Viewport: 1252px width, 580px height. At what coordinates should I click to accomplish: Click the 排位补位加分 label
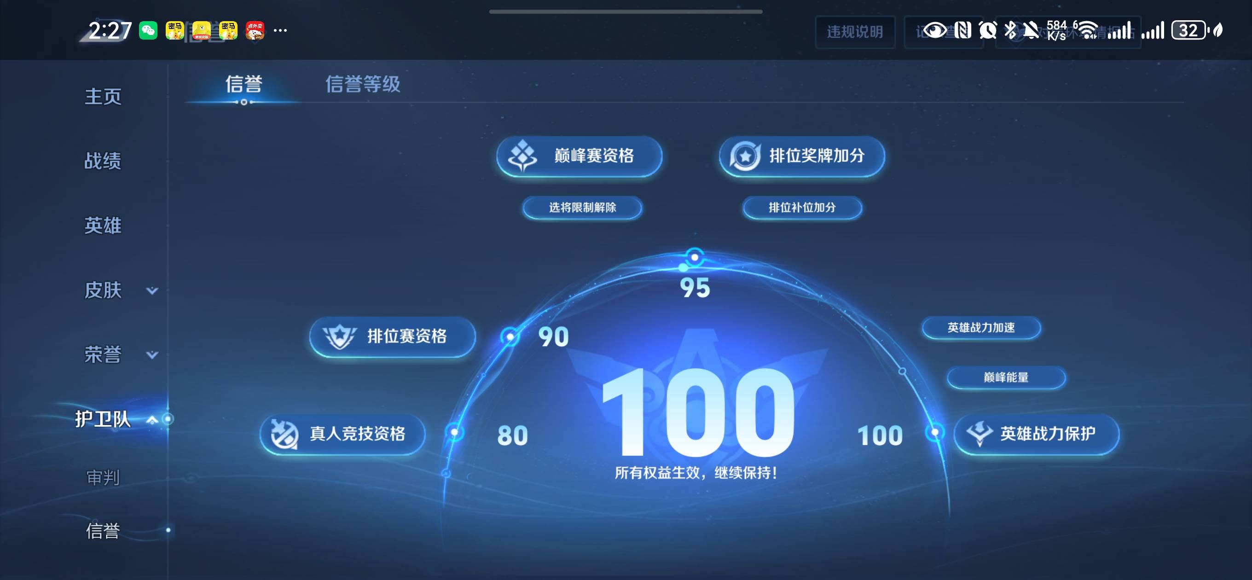click(x=802, y=208)
